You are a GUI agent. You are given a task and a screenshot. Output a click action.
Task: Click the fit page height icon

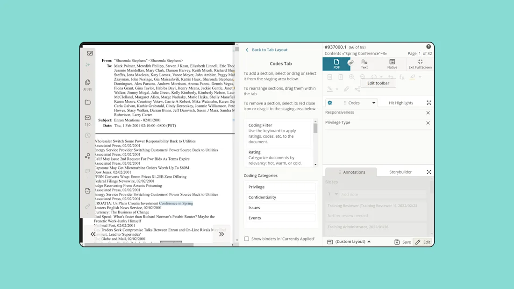pos(341,77)
